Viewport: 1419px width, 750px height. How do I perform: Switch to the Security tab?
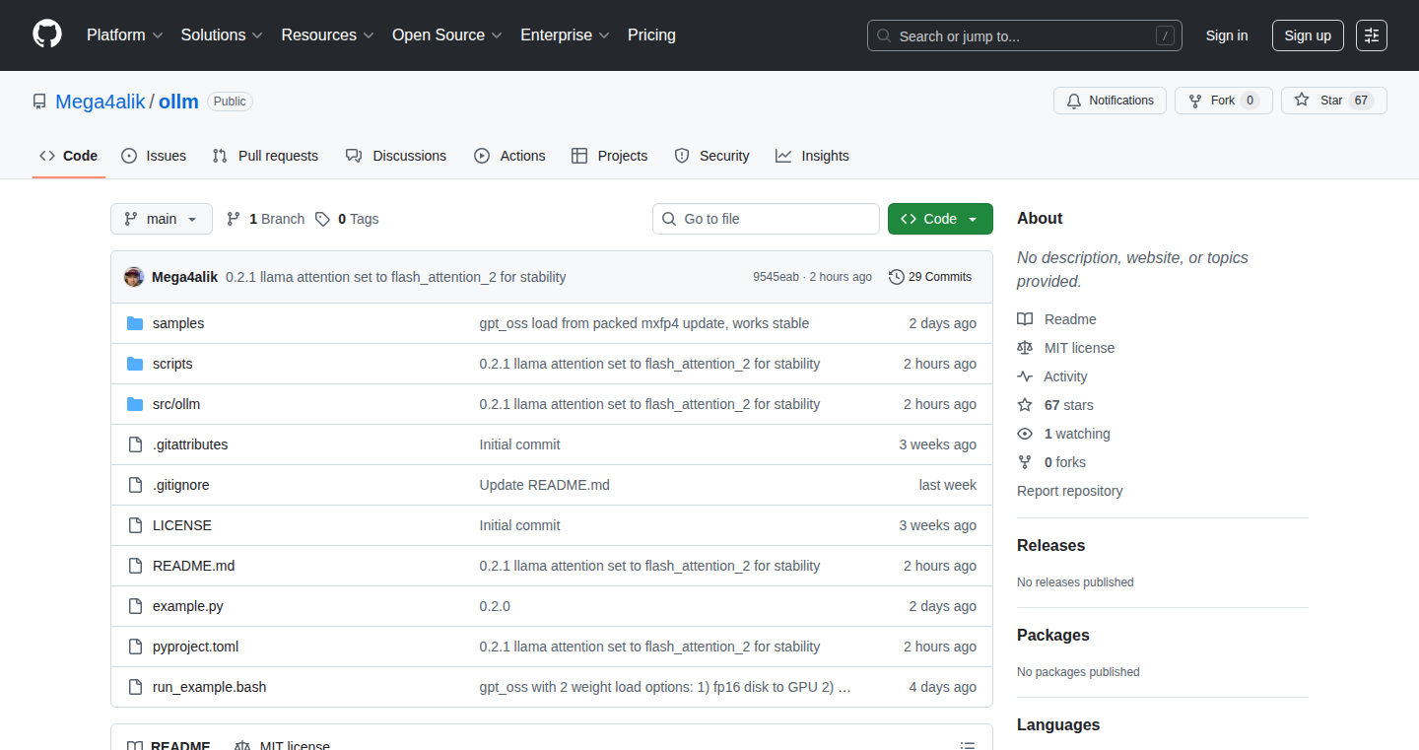(711, 156)
